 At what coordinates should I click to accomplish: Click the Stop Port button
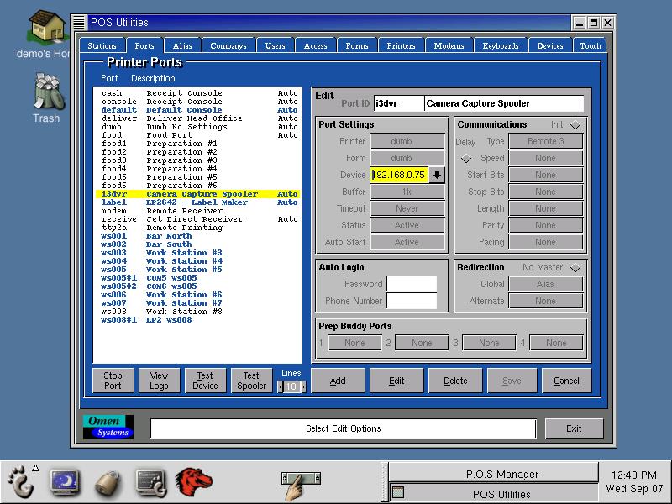coord(113,381)
